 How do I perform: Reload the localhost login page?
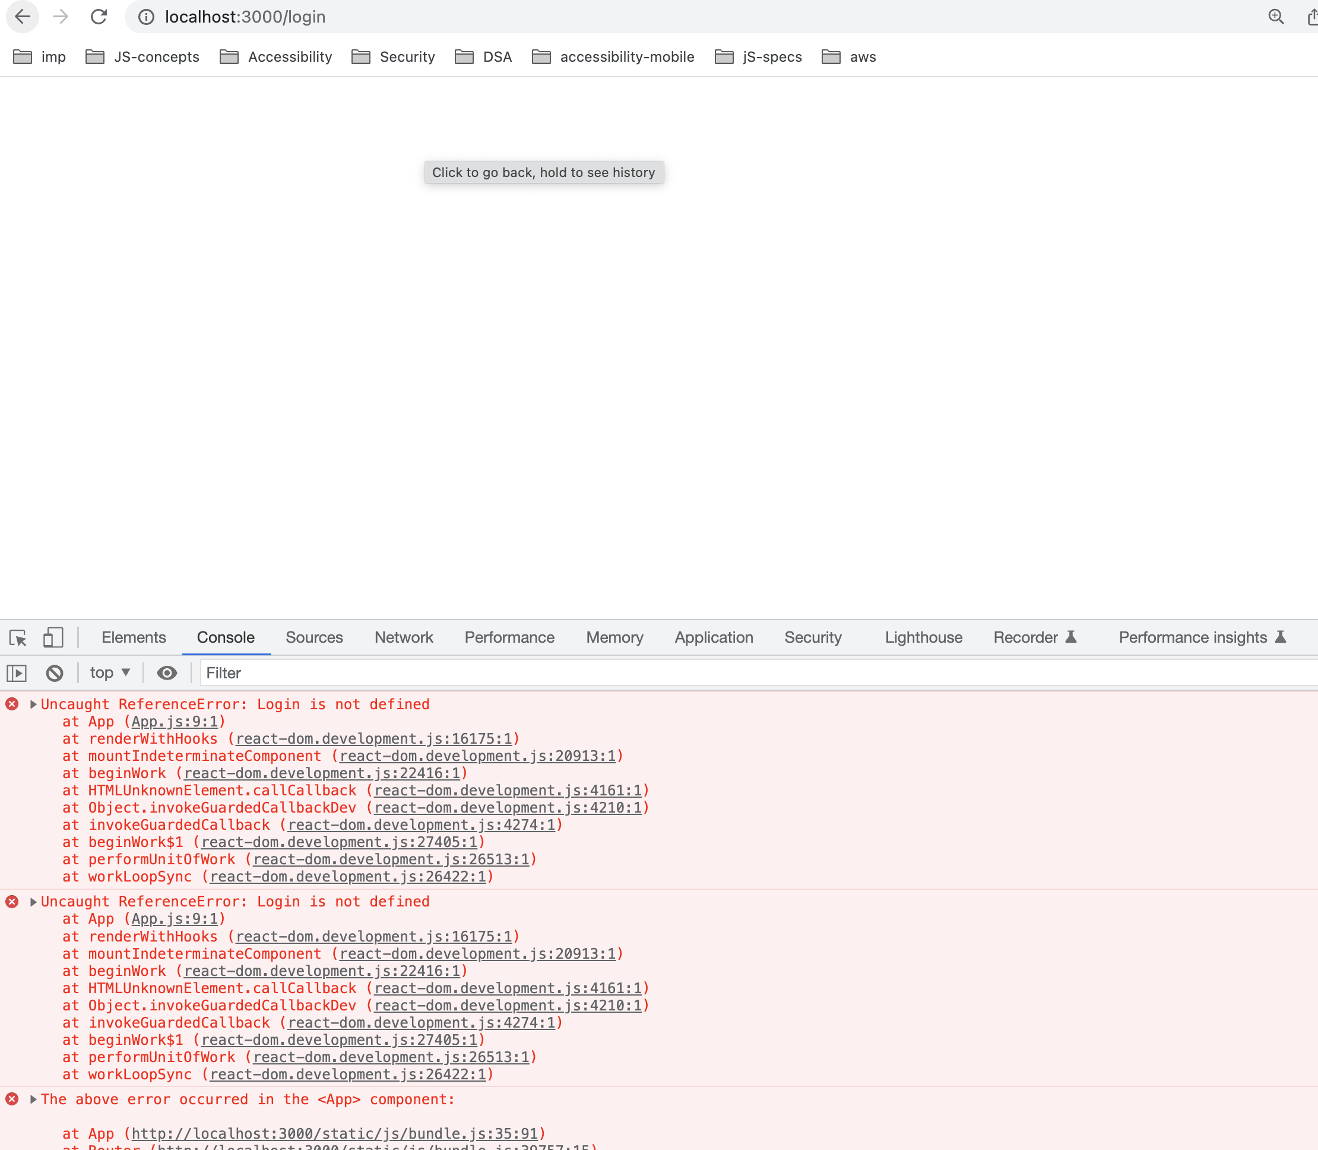[x=99, y=17]
